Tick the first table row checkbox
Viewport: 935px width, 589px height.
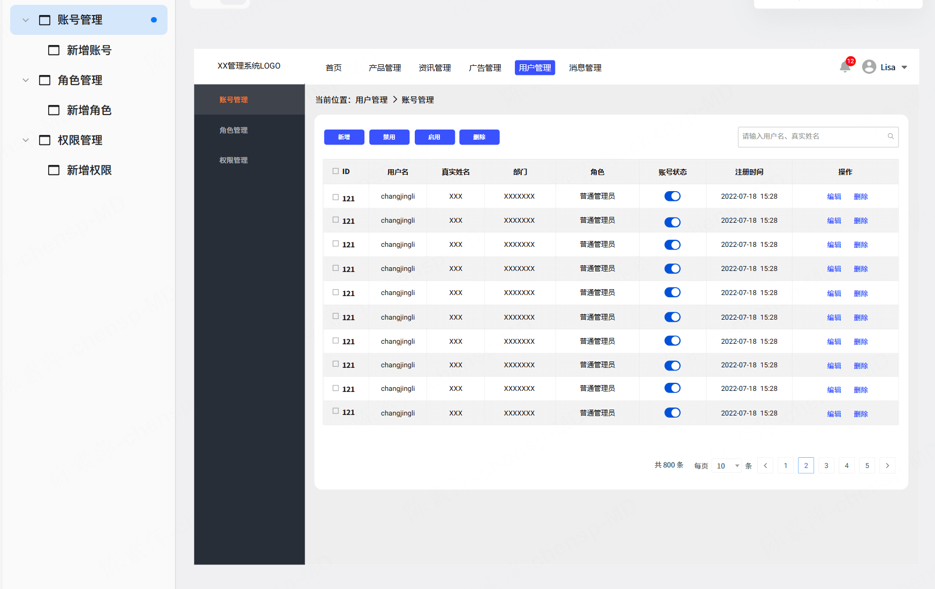(x=336, y=197)
